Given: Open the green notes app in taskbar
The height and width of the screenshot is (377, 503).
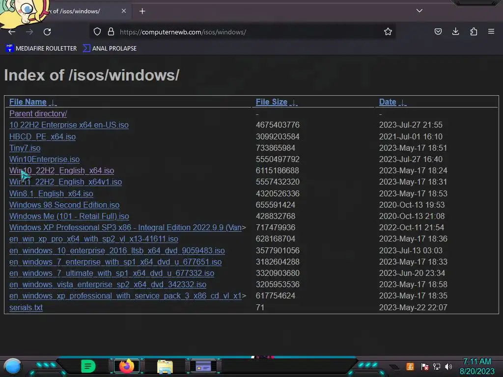Looking at the screenshot, I should coord(88,366).
